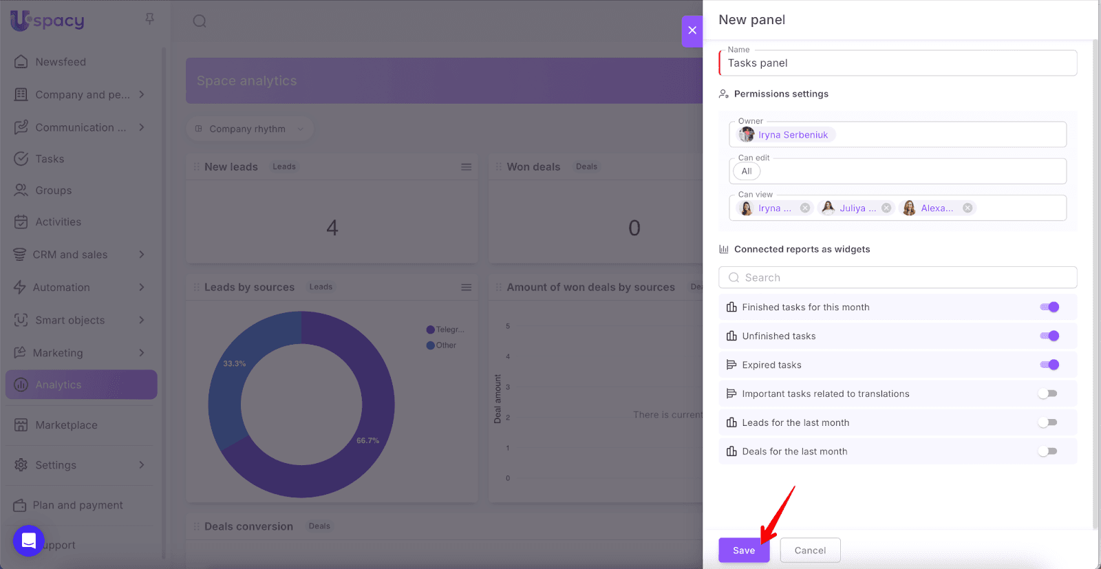1101x569 pixels.
Task: Remove Juliya from Can view list
Action: point(886,208)
